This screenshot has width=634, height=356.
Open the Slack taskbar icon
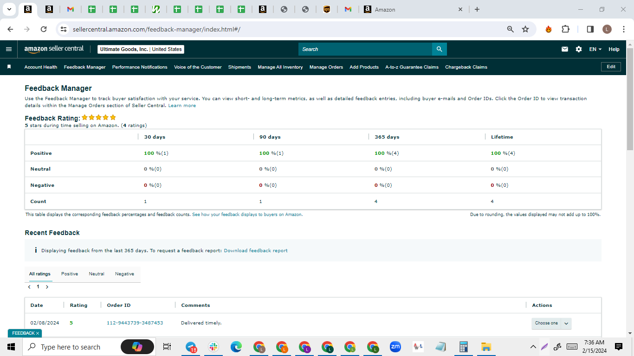point(213,347)
